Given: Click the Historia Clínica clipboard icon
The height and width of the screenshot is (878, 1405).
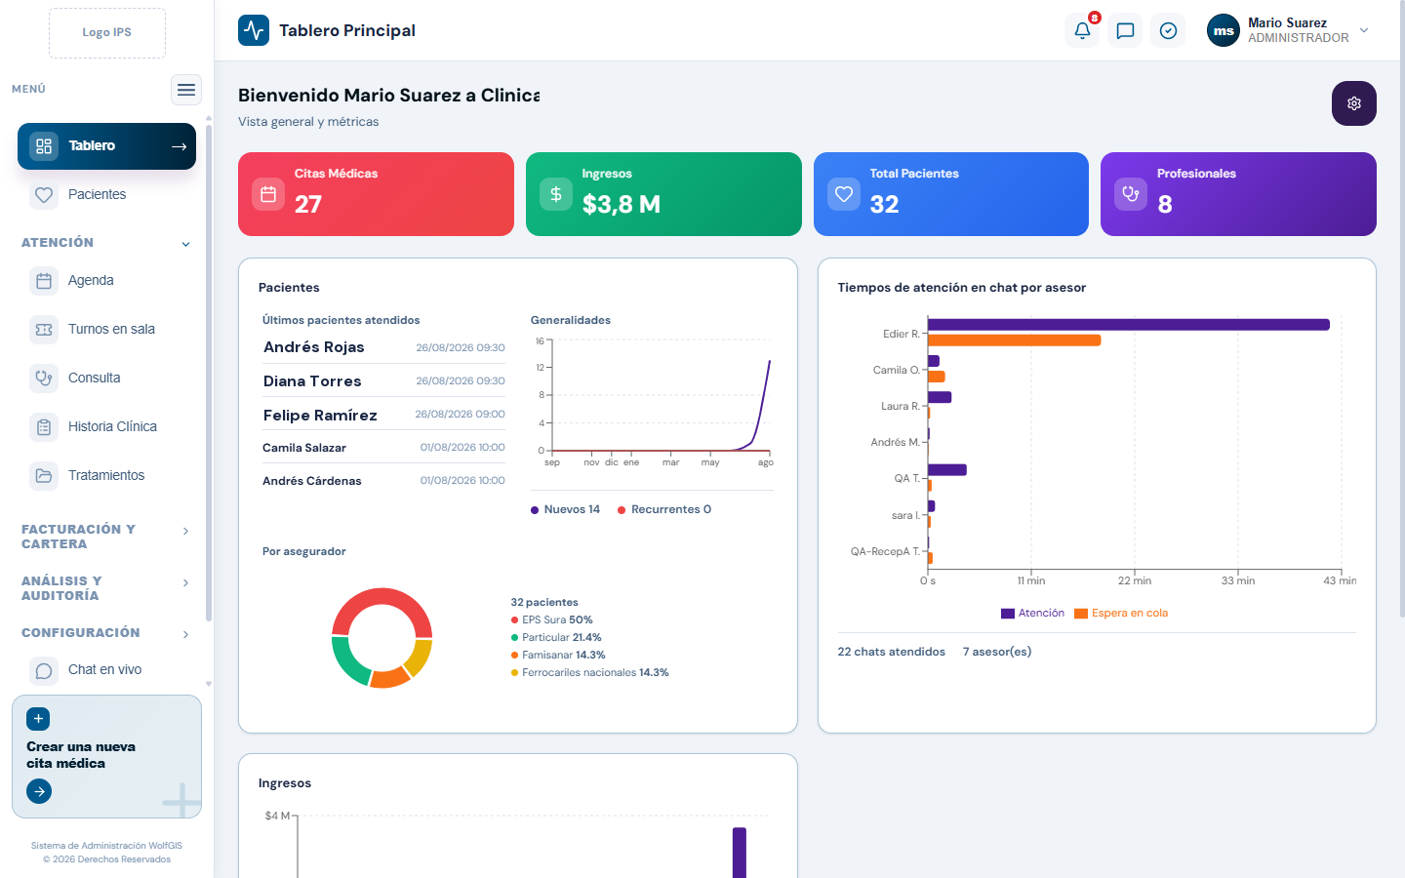Looking at the screenshot, I should click(44, 427).
